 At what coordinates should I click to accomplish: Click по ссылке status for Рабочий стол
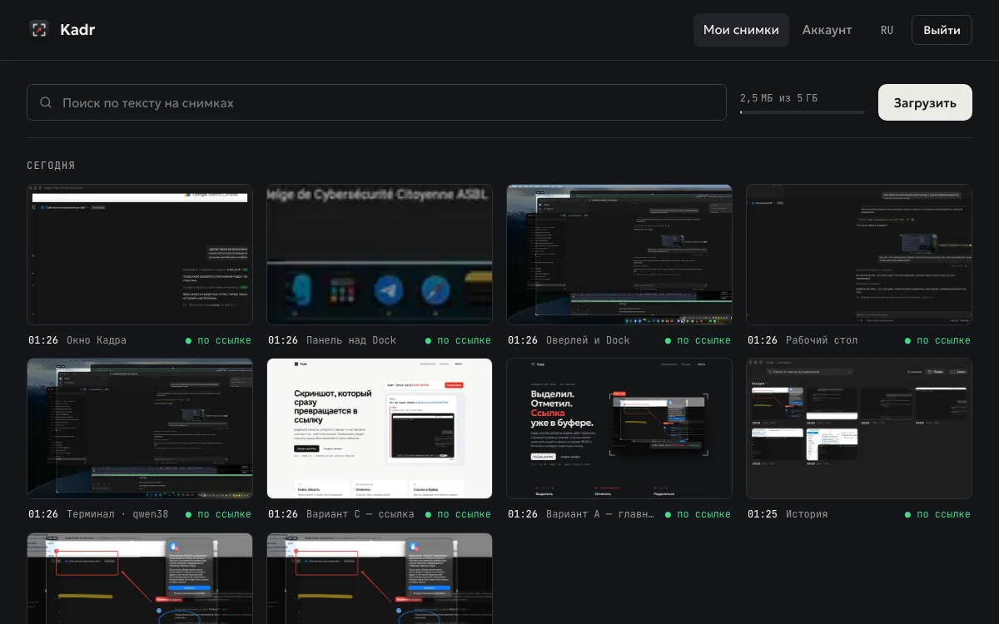tap(937, 340)
